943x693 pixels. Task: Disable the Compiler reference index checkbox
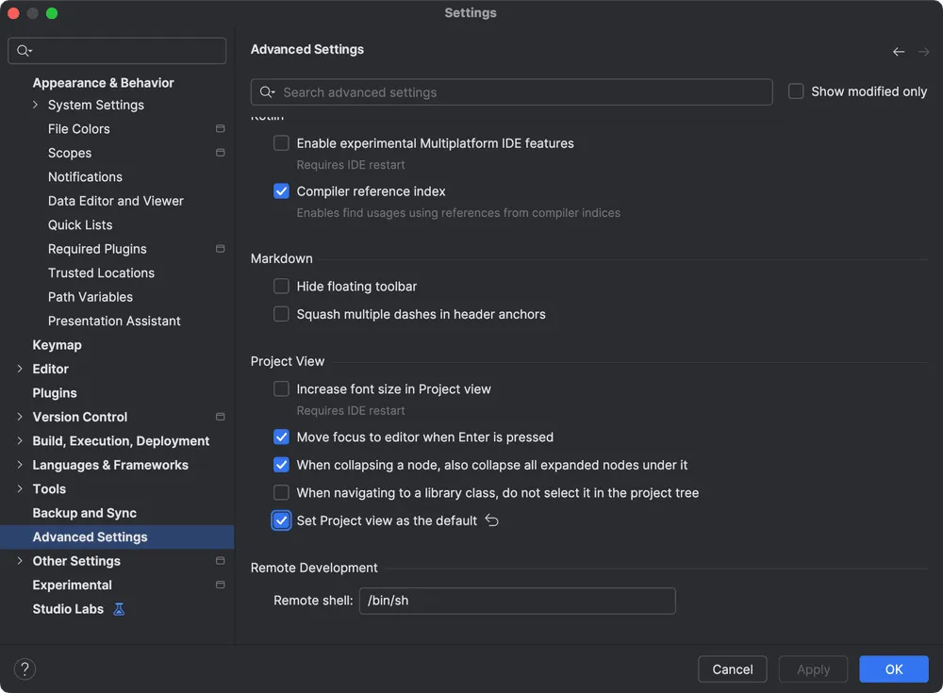(281, 190)
